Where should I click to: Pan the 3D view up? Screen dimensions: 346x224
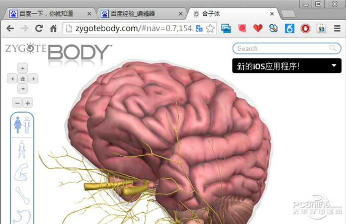tap(23, 68)
